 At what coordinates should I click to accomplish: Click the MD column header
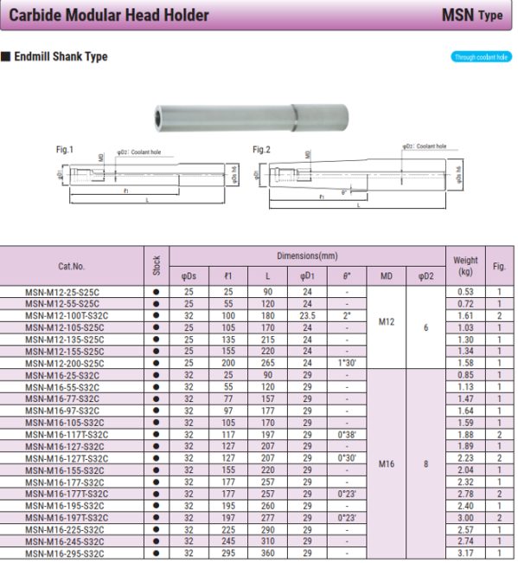(386, 276)
